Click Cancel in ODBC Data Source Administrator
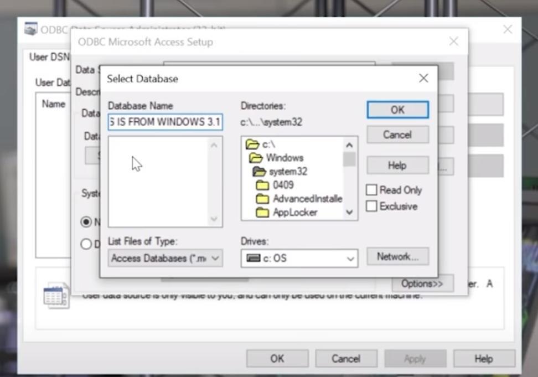538x377 pixels. (346, 359)
